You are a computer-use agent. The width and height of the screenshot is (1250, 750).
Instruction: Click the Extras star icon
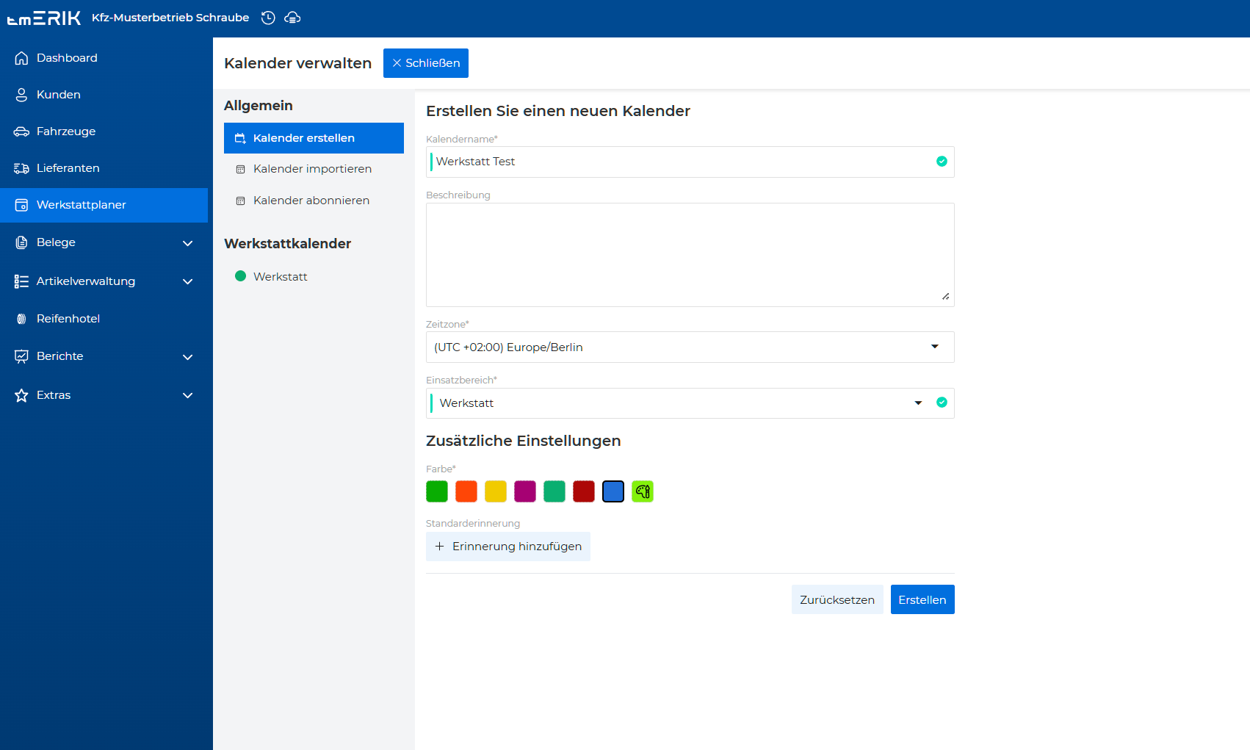coord(21,395)
